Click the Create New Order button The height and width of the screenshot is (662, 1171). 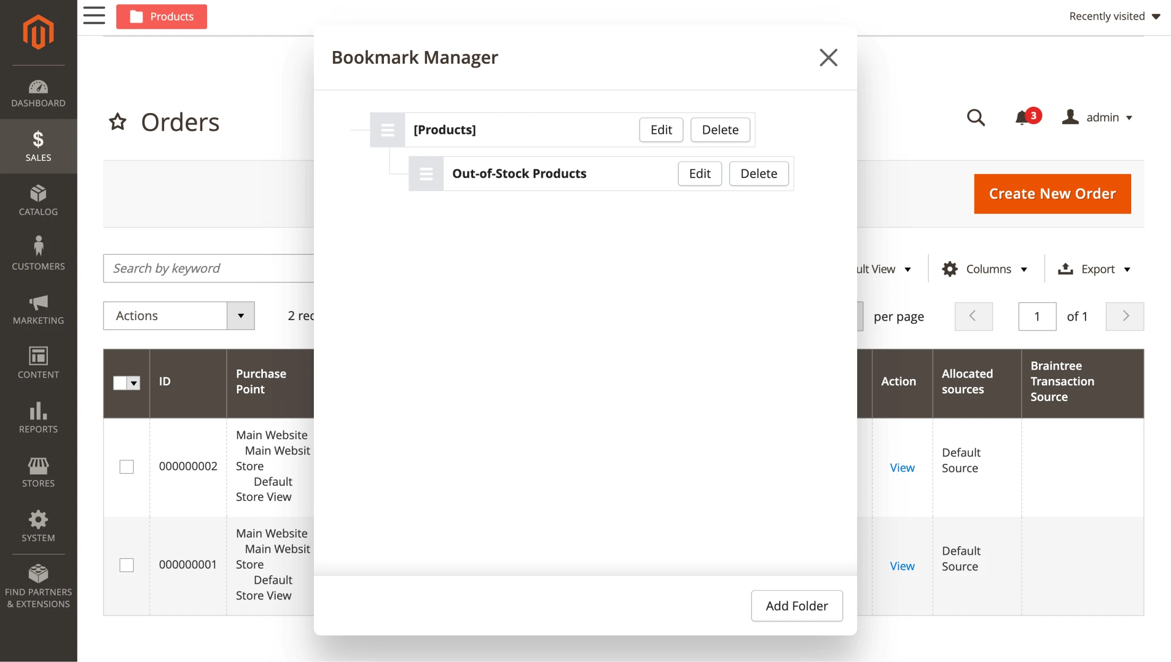pos(1052,194)
